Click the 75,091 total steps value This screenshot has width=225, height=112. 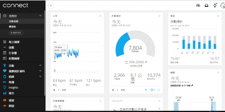(175, 59)
